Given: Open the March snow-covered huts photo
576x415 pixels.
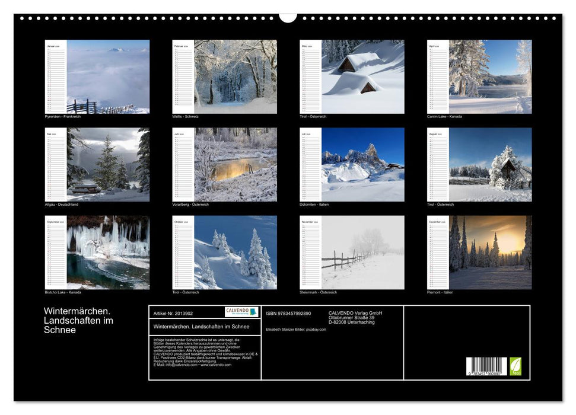Looking at the screenshot, I should [363, 76].
